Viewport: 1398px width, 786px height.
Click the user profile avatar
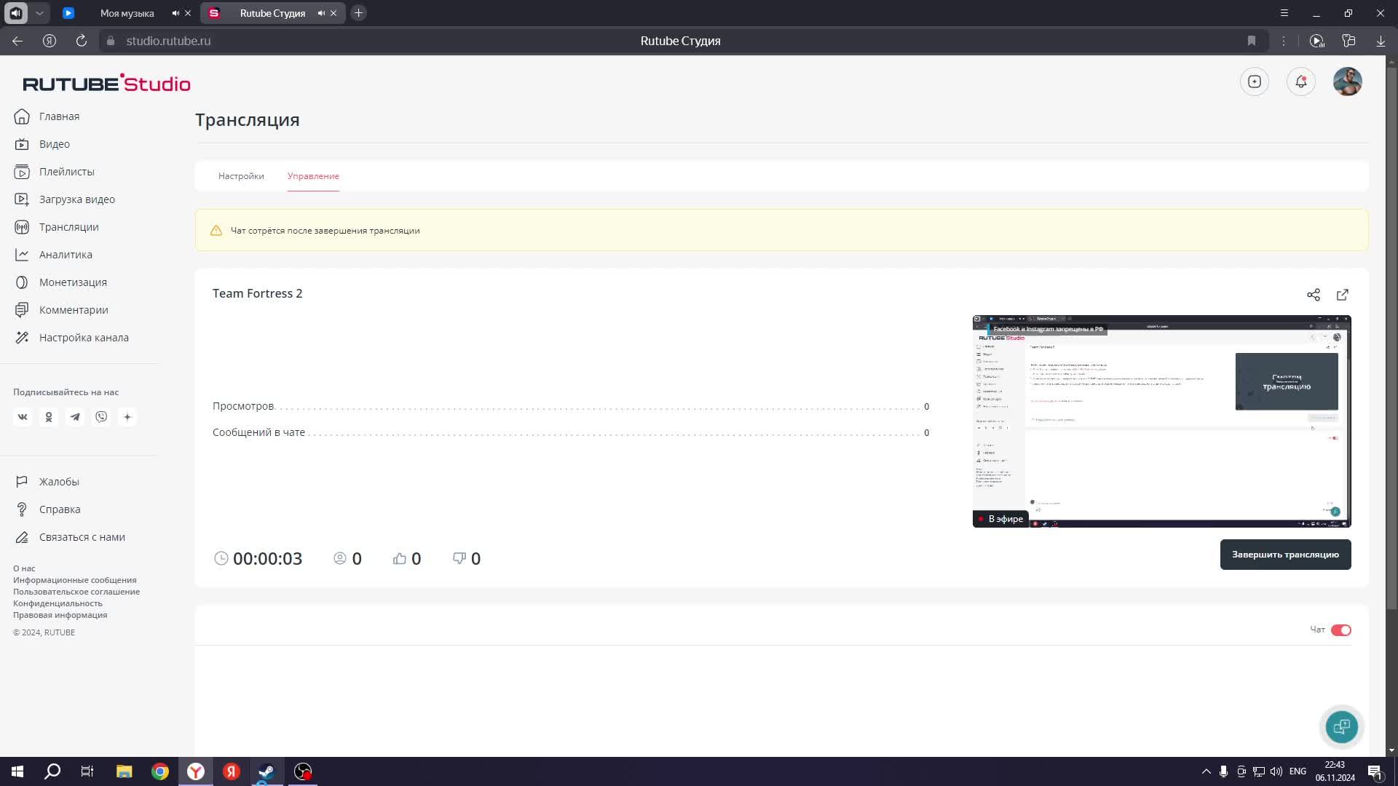pyautogui.click(x=1347, y=82)
